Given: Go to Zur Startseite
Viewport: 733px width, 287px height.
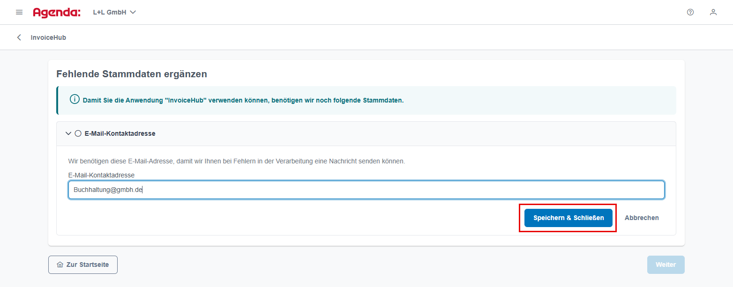Looking at the screenshot, I should 83,265.
